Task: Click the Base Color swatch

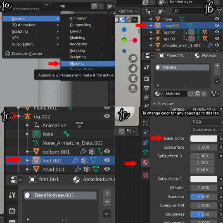Action: pyautogui.click(x=204, y=138)
